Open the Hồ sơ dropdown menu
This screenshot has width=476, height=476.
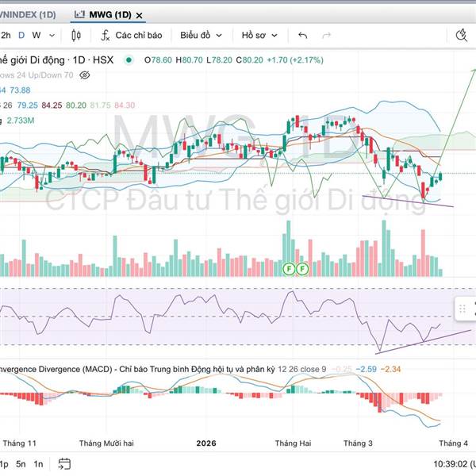pyautogui.click(x=259, y=36)
